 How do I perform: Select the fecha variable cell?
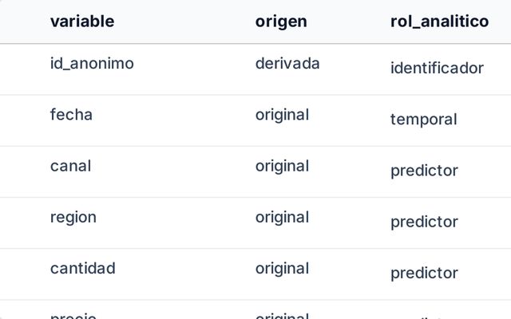(x=71, y=115)
